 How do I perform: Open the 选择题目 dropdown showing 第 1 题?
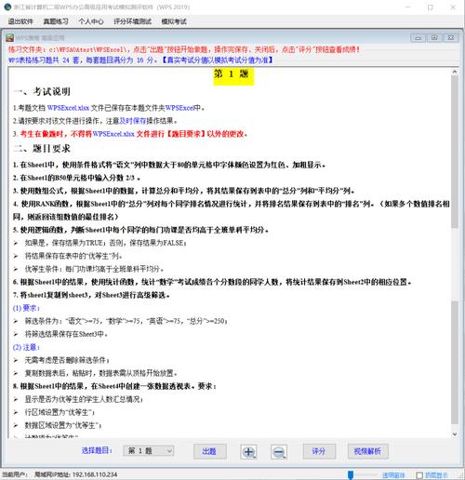(x=149, y=450)
